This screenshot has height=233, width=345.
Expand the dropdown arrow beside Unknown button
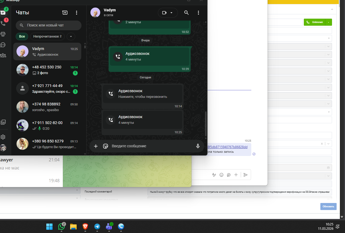coord(328,22)
